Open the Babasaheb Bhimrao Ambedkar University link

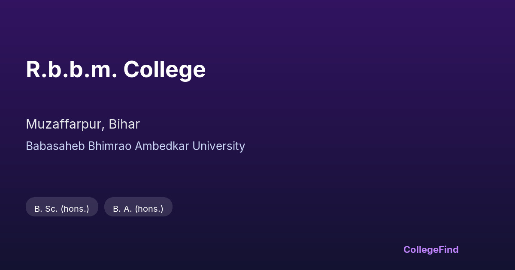[135, 146]
